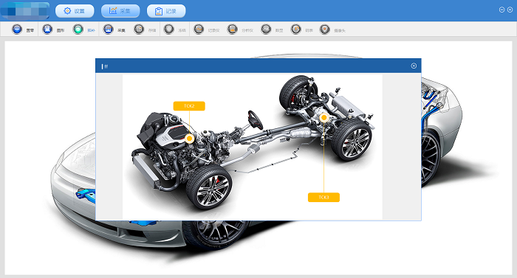Open the 摄像头 camera toolbar icon

click(325, 29)
